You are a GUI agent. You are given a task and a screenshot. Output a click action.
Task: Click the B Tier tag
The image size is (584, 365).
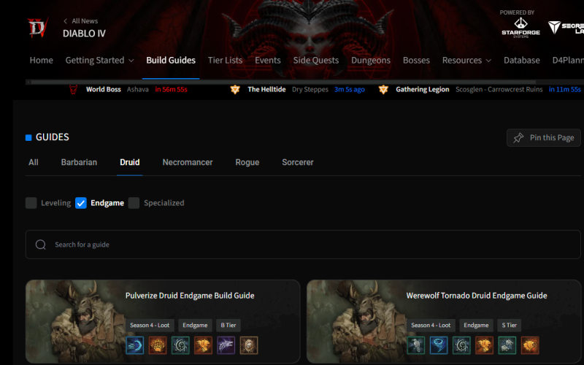228,325
